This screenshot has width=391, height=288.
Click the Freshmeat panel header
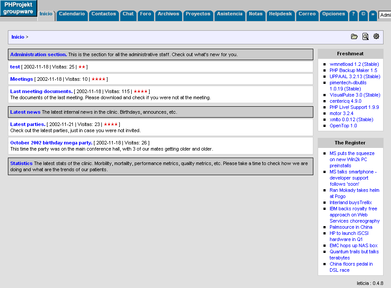[350, 54]
